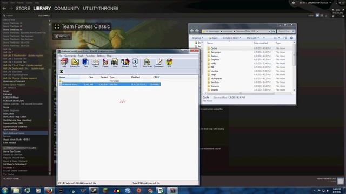Click the Find icon in WinRAR toolbar
The width and height of the screenshot is (346, 194).
pos(115,63)
